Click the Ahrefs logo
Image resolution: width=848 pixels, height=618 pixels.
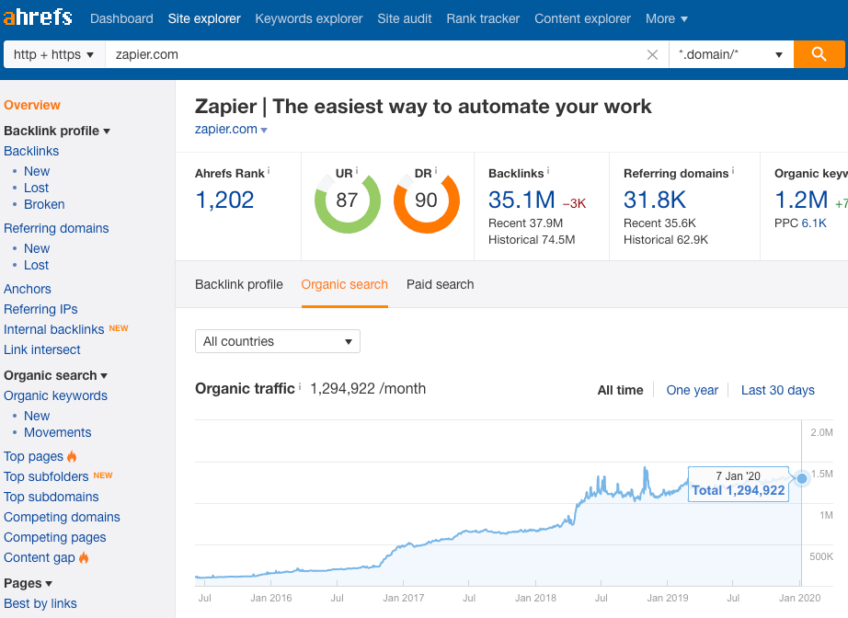[x=37, y=17]
